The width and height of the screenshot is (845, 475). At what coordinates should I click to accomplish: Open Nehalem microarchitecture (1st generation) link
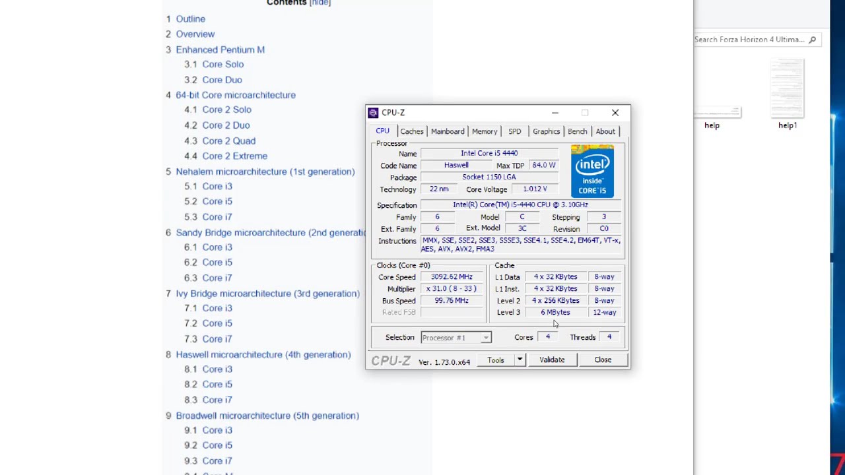click(x=265, y=172)
